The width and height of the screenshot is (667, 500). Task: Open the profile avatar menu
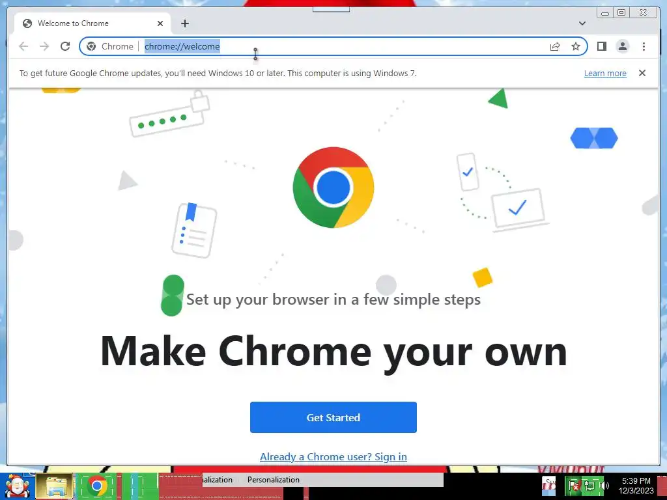click(x=622, y=46)
